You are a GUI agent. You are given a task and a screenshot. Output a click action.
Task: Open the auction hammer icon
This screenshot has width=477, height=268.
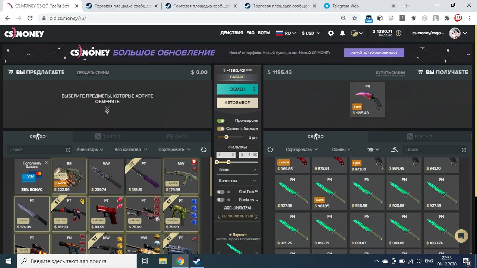point(395,149)
